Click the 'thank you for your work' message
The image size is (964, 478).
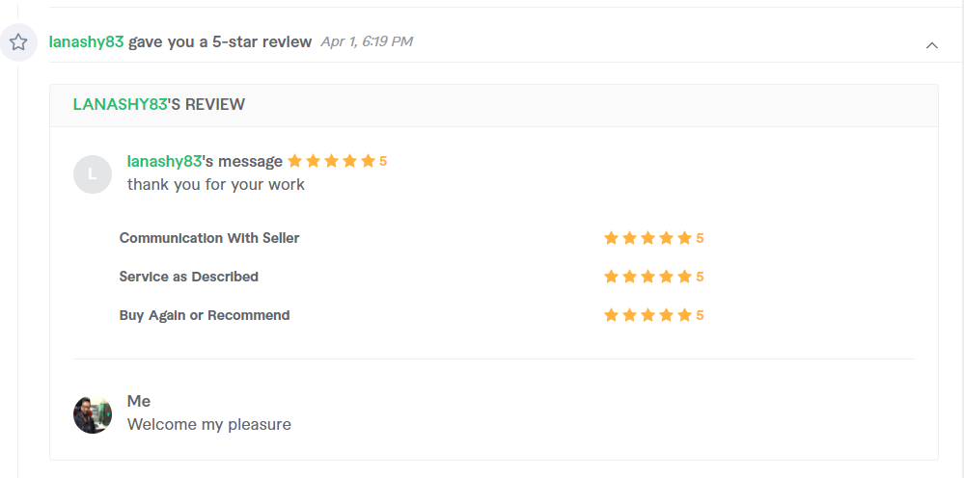pos(216,185)
